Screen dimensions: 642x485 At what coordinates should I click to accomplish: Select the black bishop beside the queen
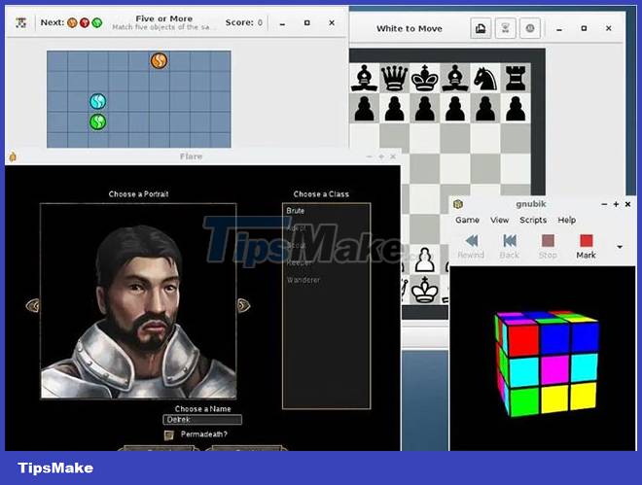[364, 78]
